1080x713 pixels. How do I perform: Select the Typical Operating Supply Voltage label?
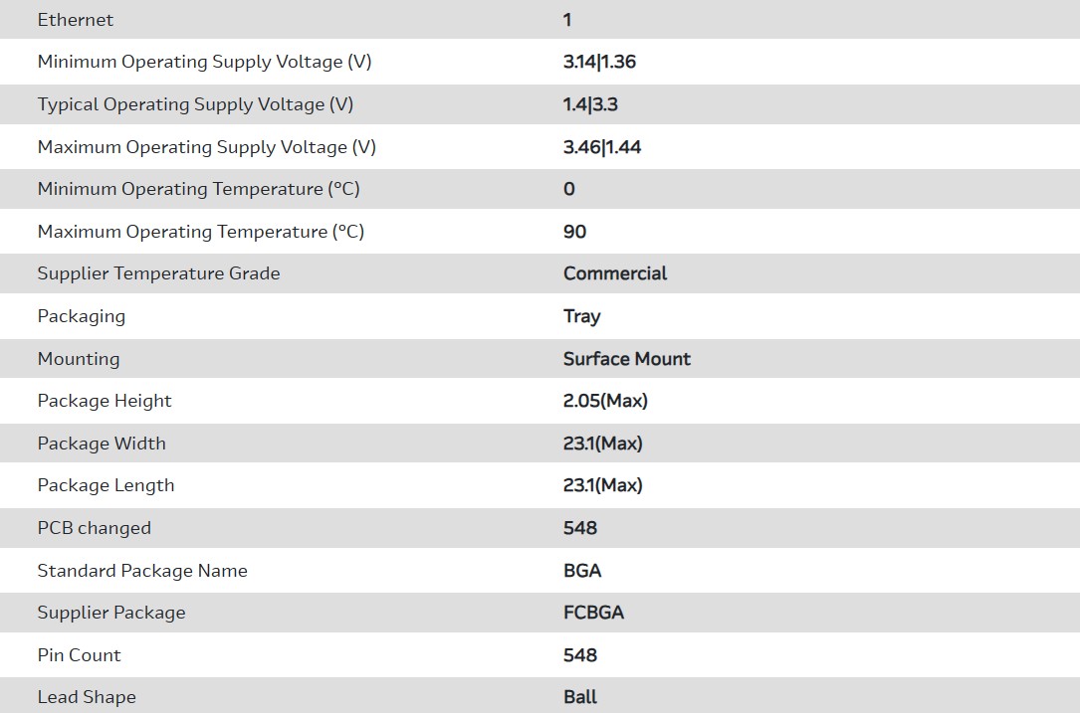195,104
